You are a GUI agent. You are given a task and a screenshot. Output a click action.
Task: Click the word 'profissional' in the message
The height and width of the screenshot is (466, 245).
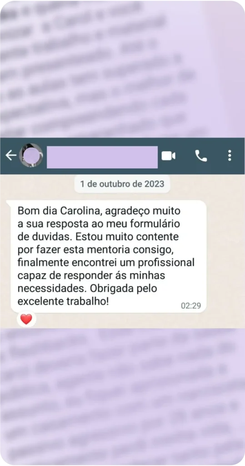[x=166, y=263]
